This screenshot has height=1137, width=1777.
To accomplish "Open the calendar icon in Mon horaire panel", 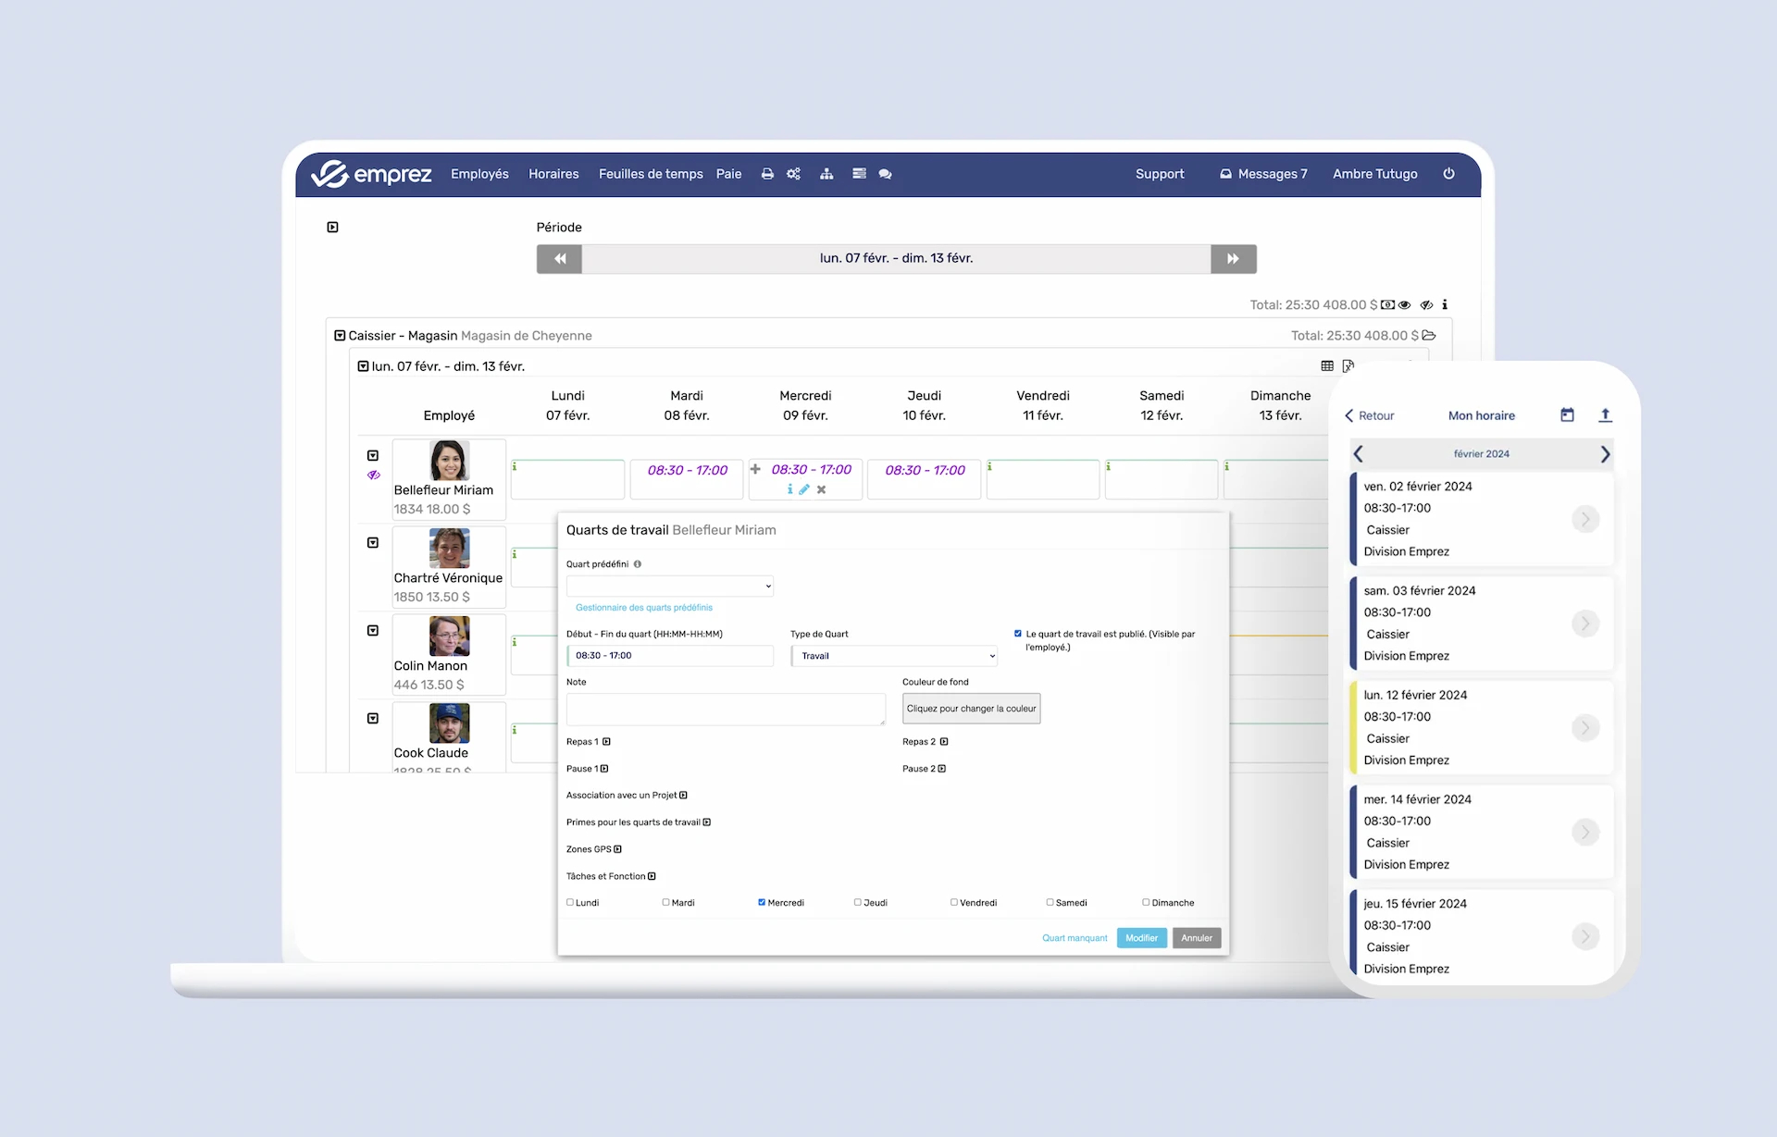I will click(1567, 415).
